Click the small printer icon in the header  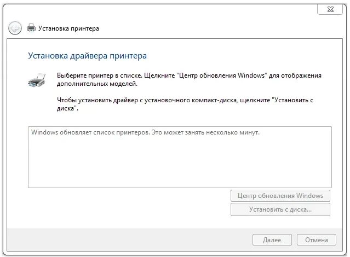[31, 28]
